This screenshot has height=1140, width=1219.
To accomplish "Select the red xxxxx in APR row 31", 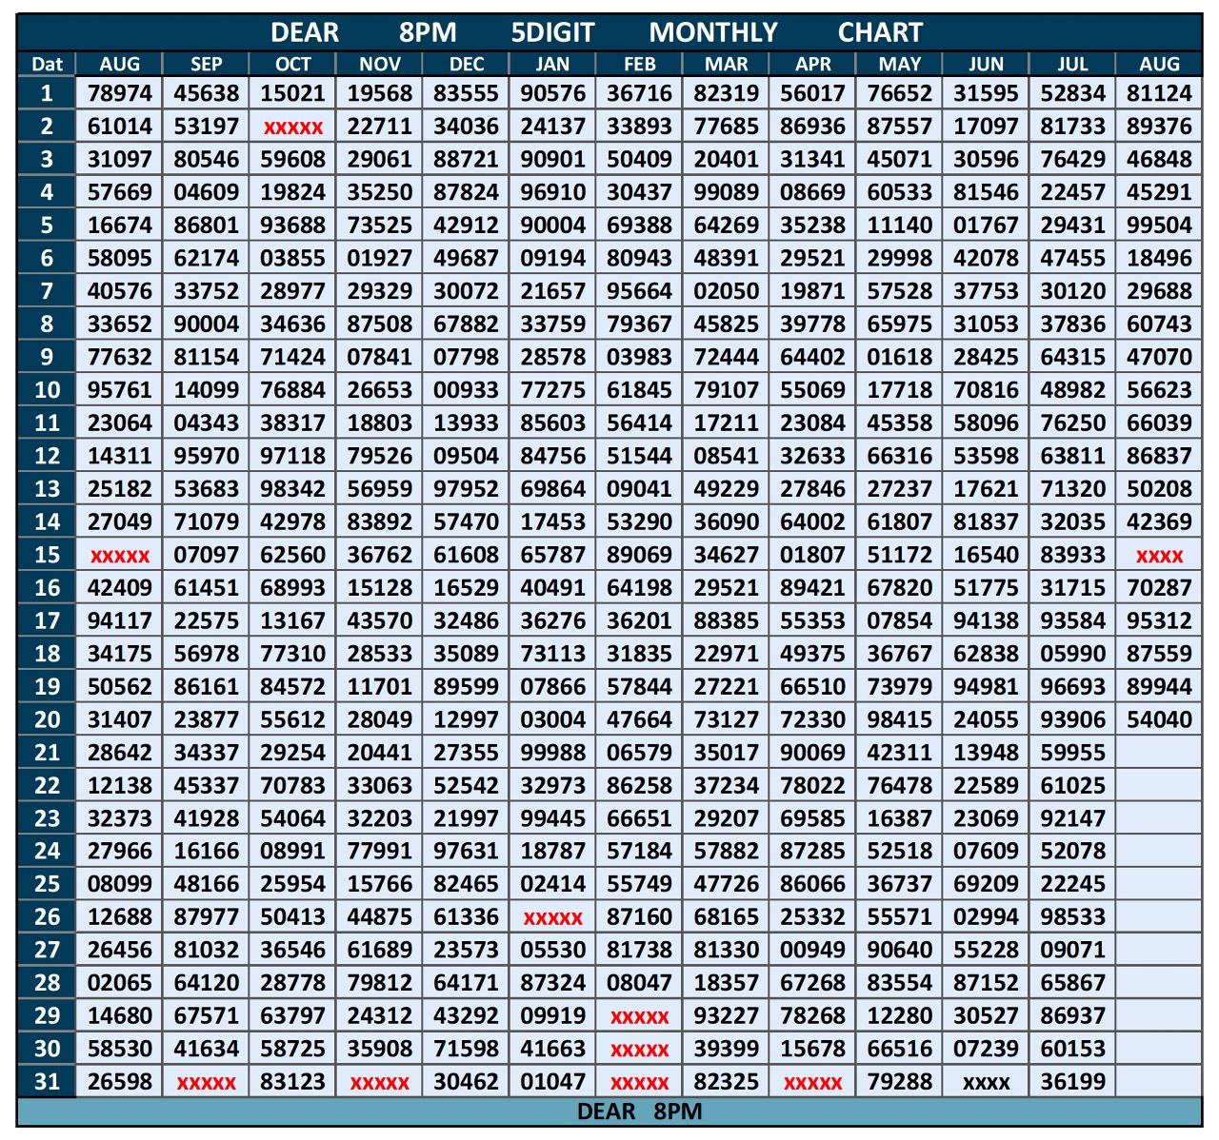I will click(812, 1083).
